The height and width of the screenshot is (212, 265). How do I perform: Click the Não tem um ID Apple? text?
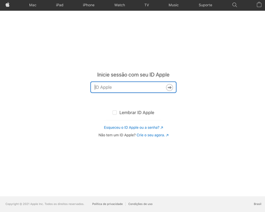pyautogui.click(x=117, y=135)
